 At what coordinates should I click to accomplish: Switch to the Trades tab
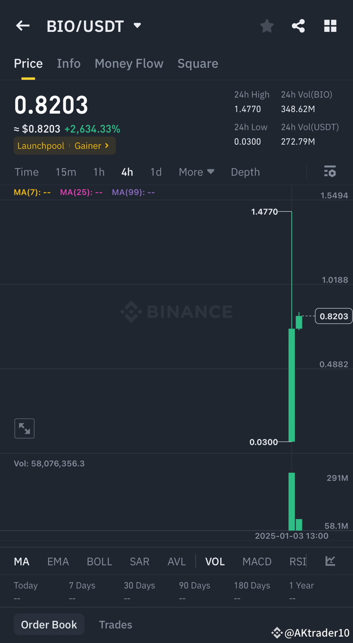point(116,625)
